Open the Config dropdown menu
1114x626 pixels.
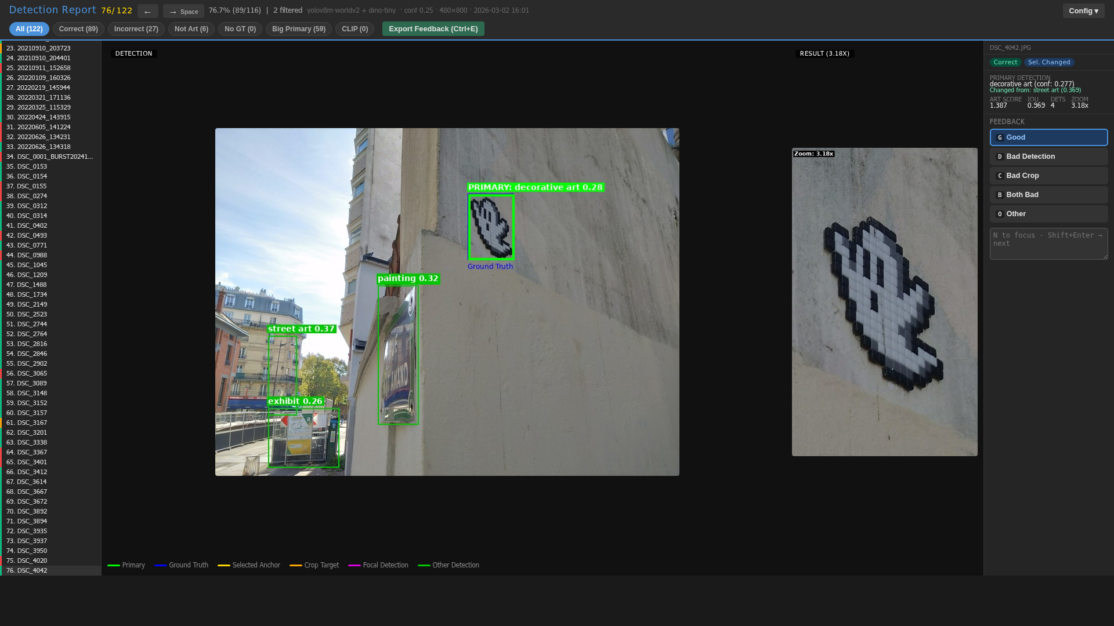[1083, 10]
